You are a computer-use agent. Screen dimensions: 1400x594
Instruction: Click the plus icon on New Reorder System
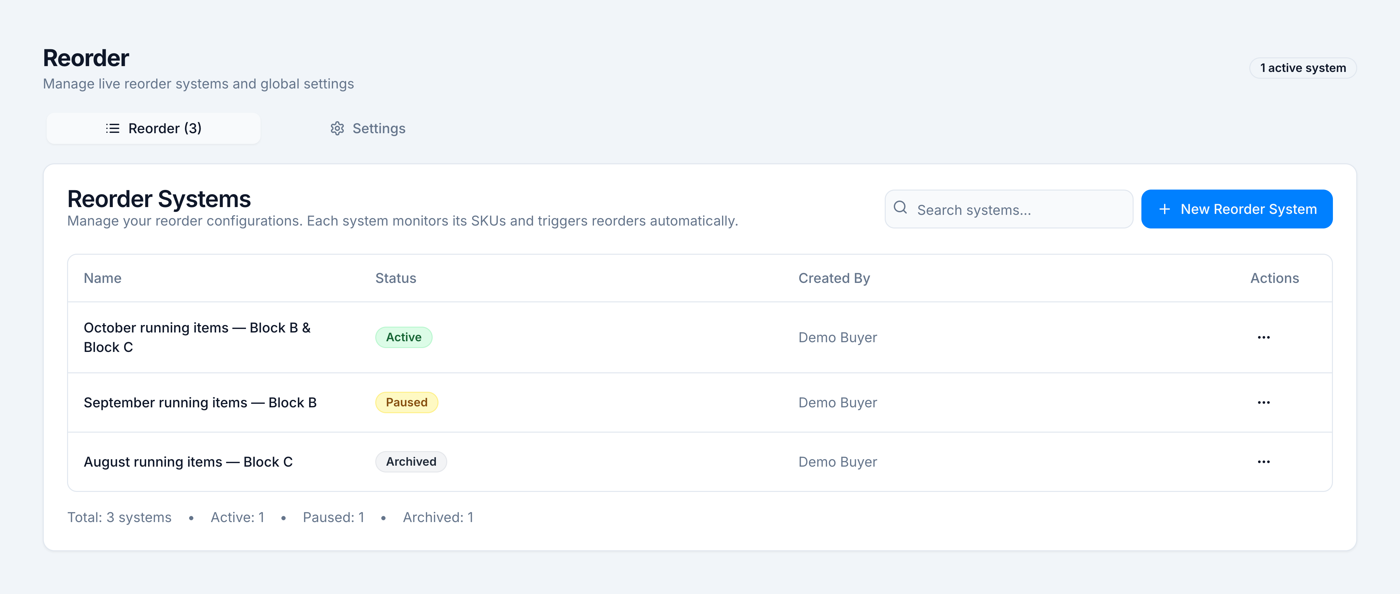[1164, 209]
